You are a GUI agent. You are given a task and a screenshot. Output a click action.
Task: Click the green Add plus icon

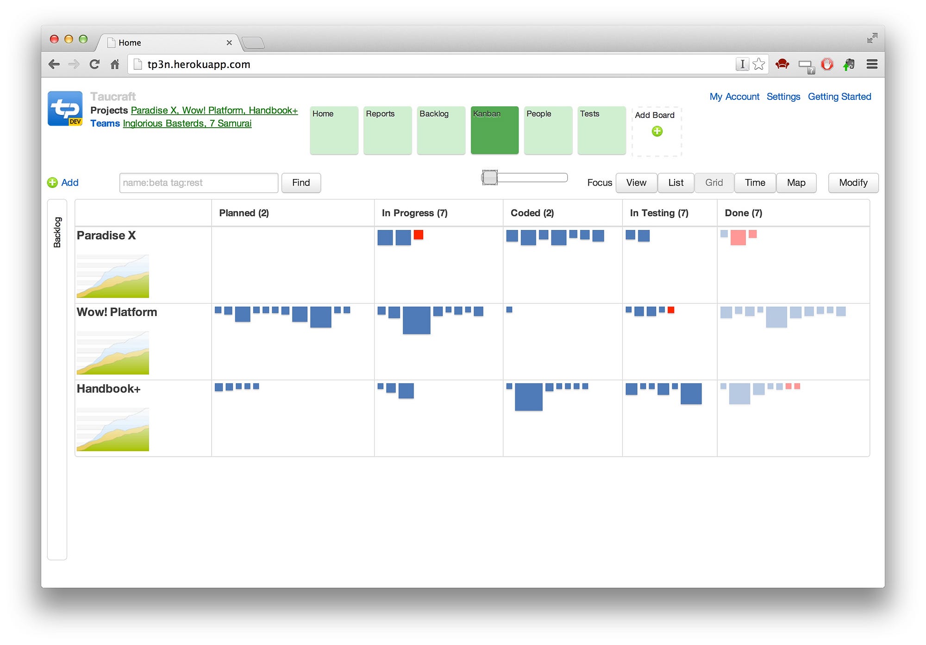tap(52, 183)
